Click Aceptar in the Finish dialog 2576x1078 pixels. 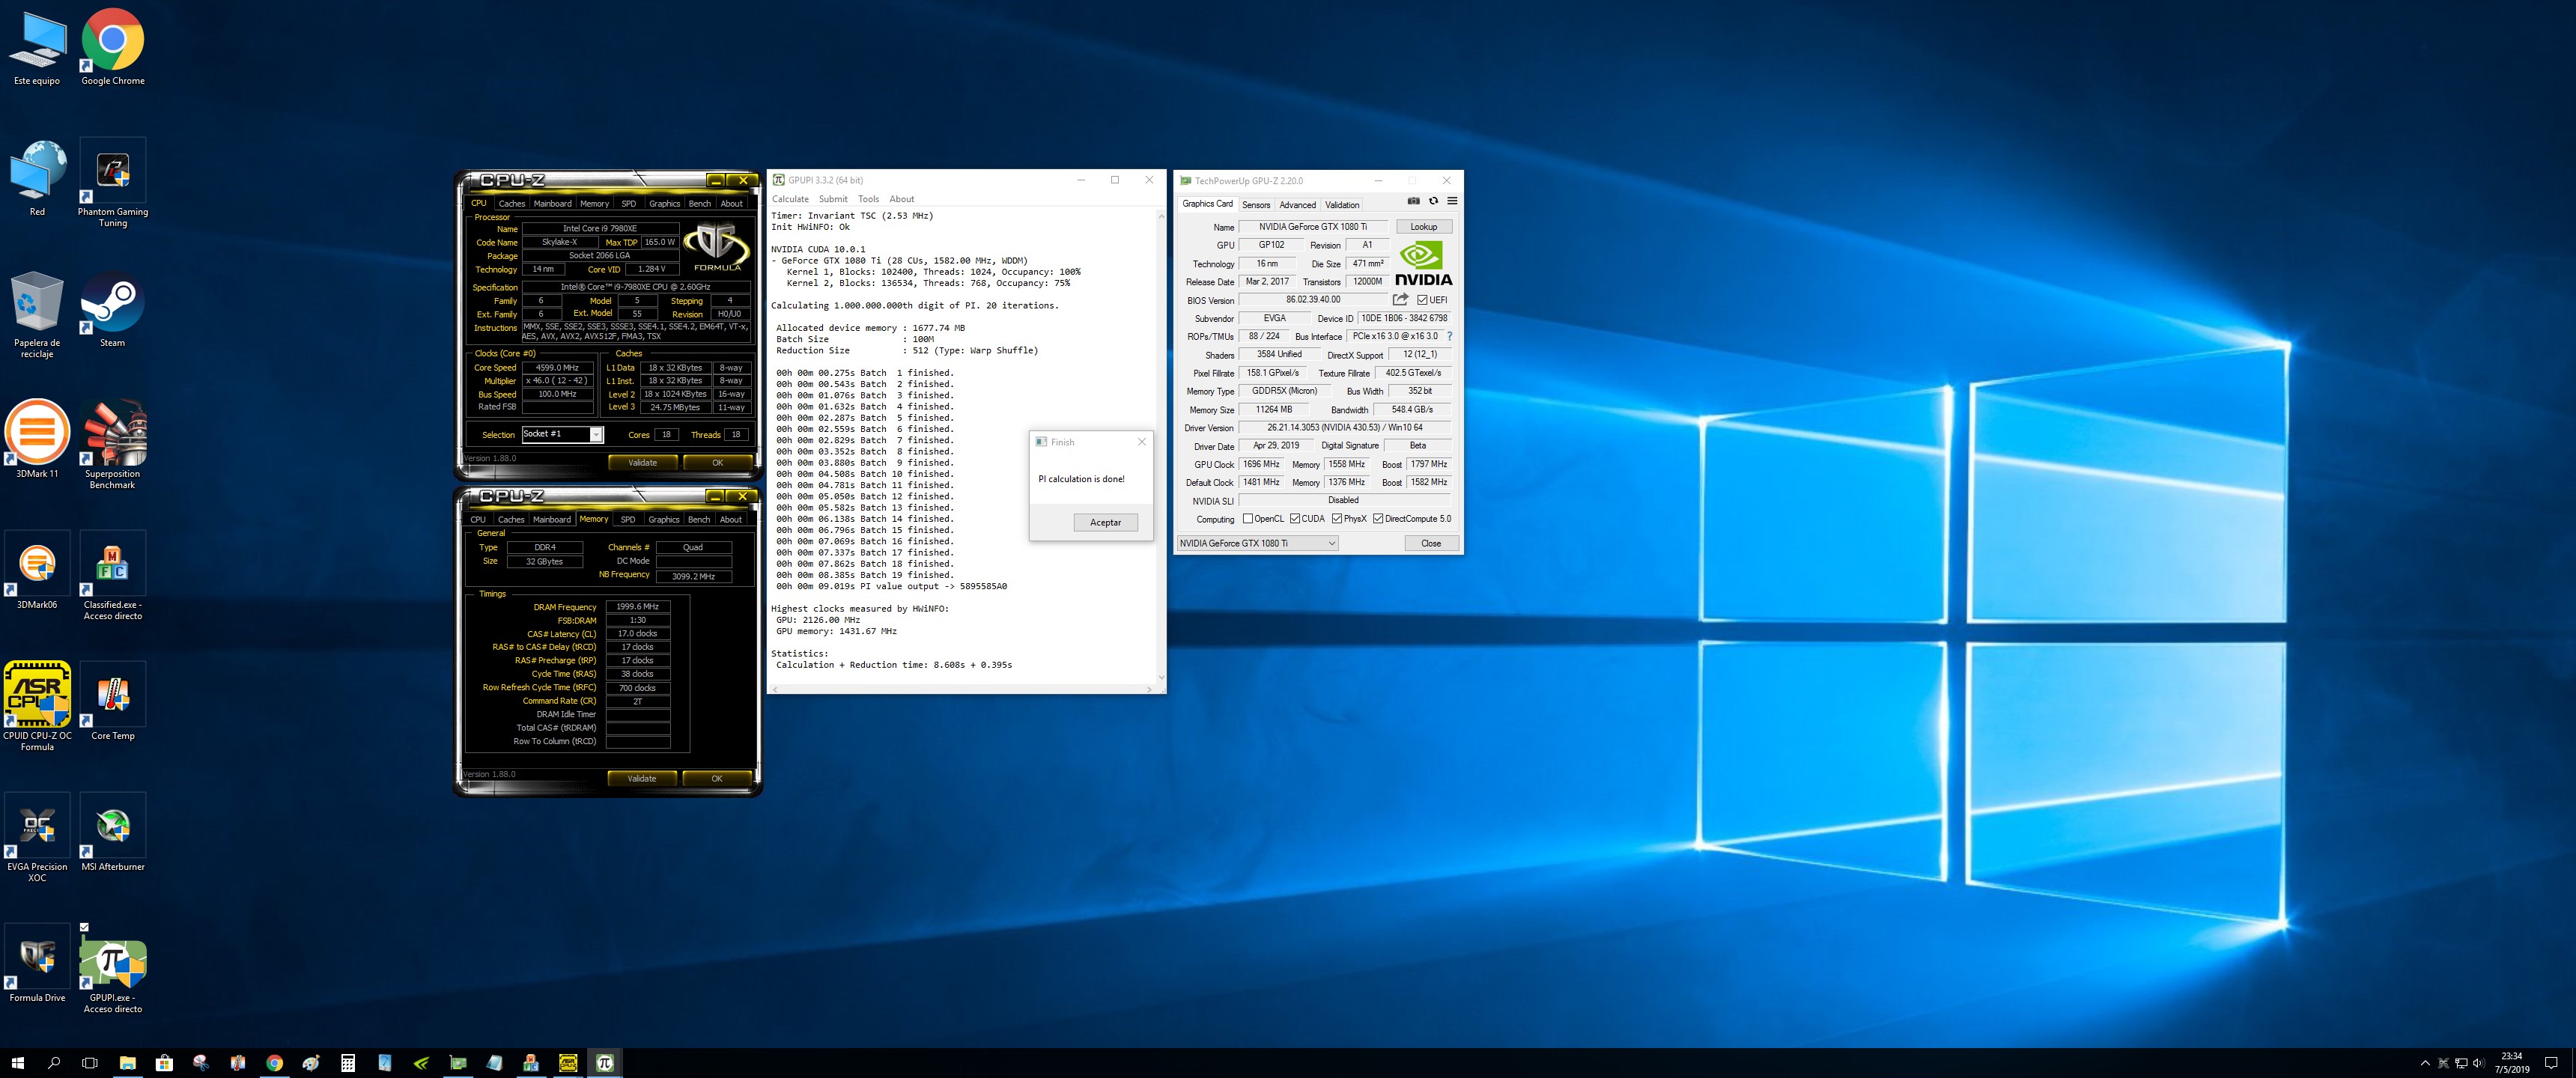(x=1105, y=522)
